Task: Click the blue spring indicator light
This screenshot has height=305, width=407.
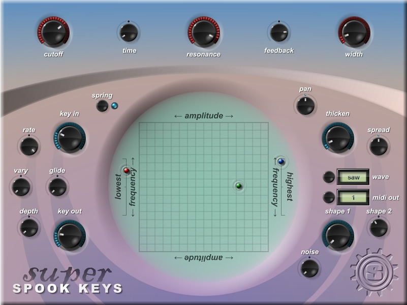Action: click(114, 106)
